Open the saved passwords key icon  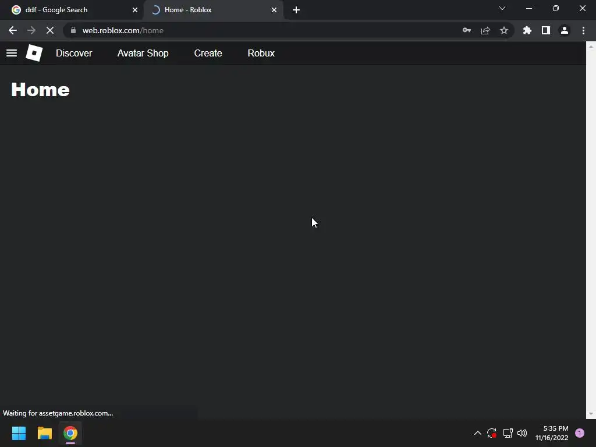pyautogui.click(x=467, y=30)
